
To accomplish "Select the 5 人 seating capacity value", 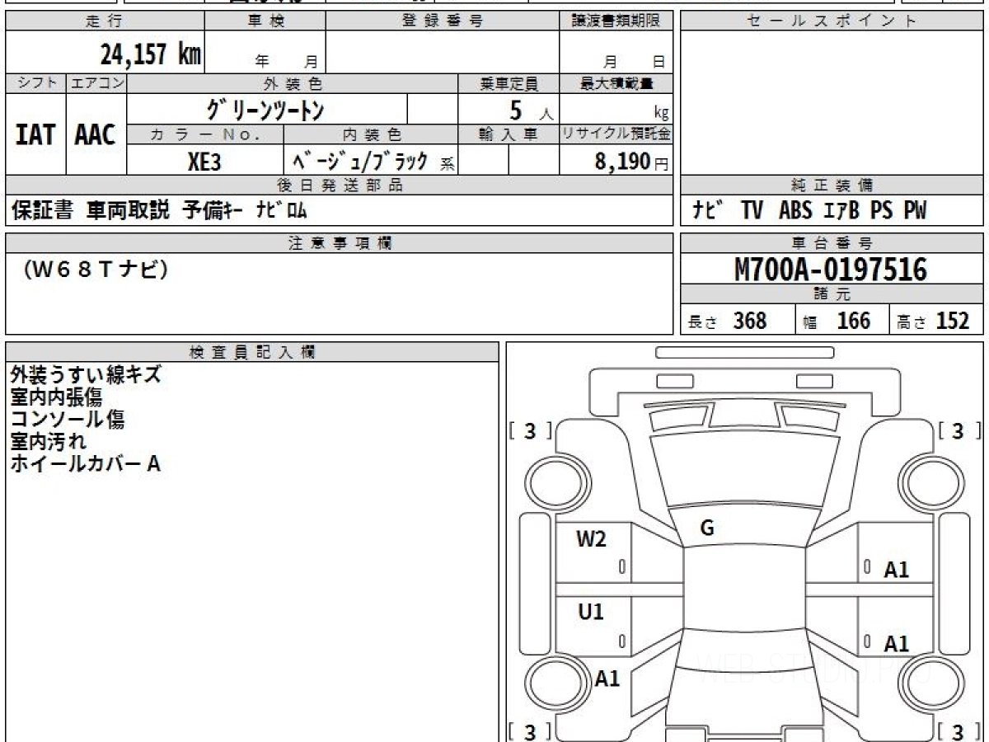I will (531, 110).
